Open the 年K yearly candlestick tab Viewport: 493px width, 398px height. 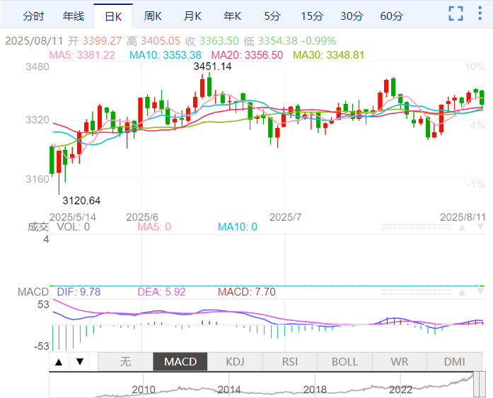232,16
